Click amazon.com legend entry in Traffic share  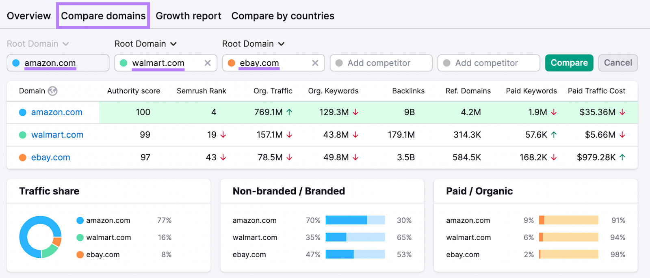tap(104, 220)
